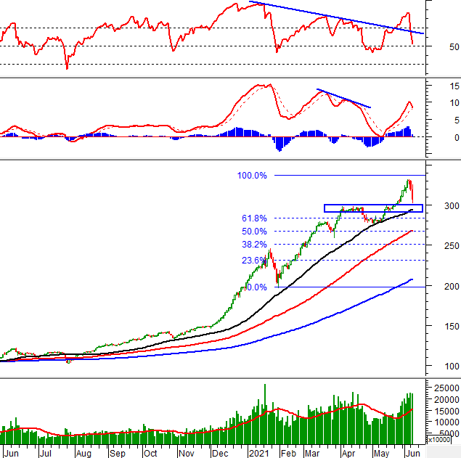Select the 38.2% Fibonacci retracement label
This screenshot has height=458, width=461.
[x=254, y=245]
